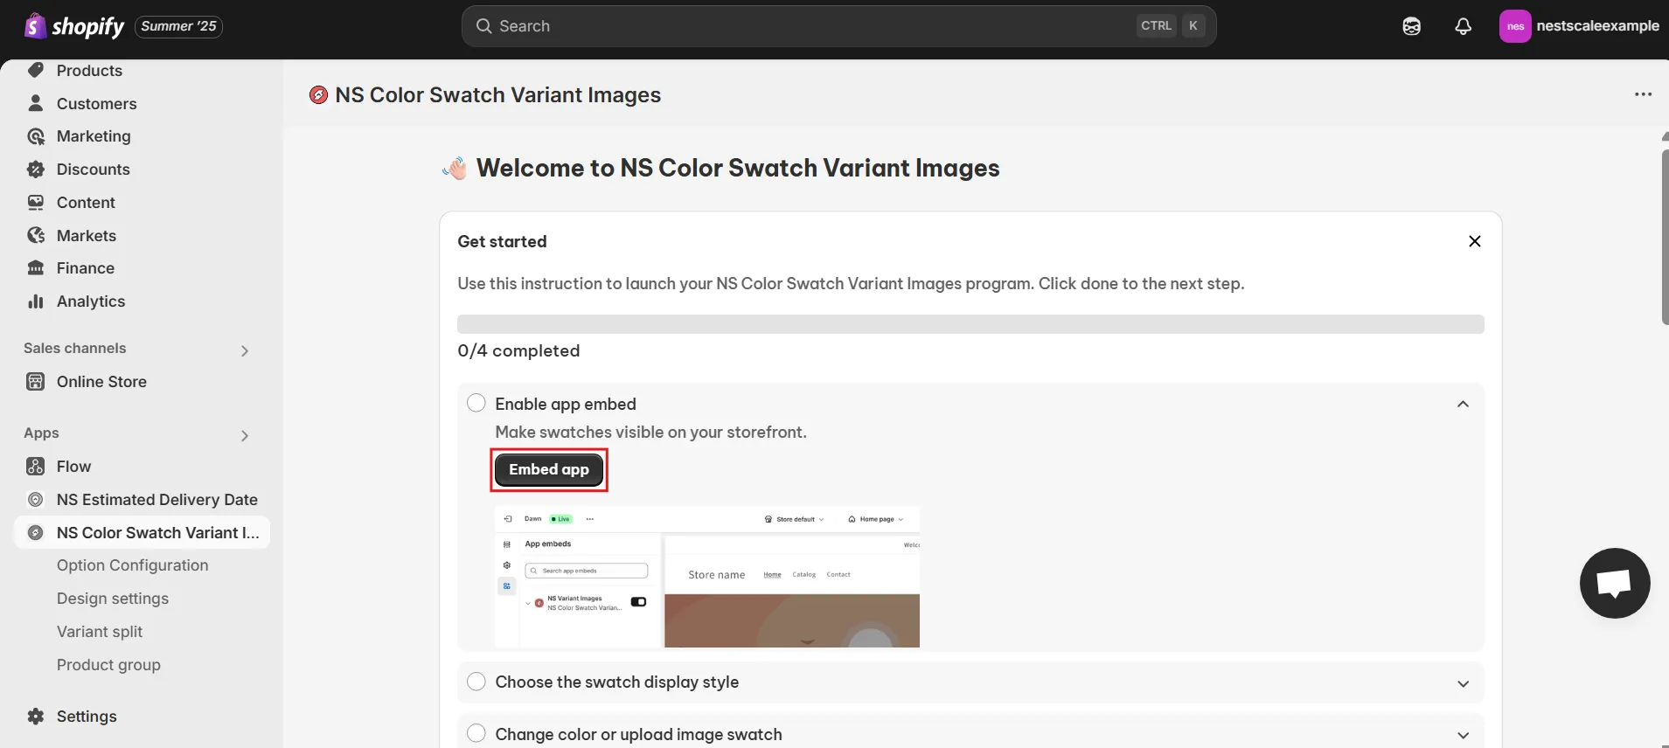This screenshot has width=1669, height=748.
Task: Click NS Estimated Delivery Date app icon
Action: (36, 500)
